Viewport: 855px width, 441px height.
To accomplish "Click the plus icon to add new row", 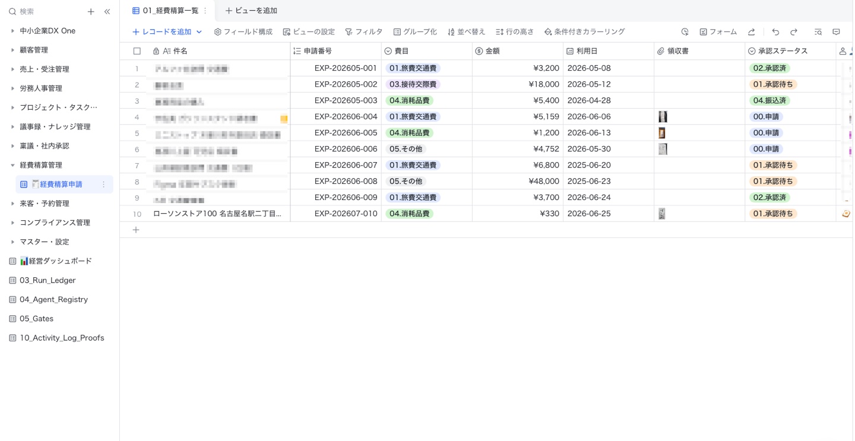I will point(136,230).
